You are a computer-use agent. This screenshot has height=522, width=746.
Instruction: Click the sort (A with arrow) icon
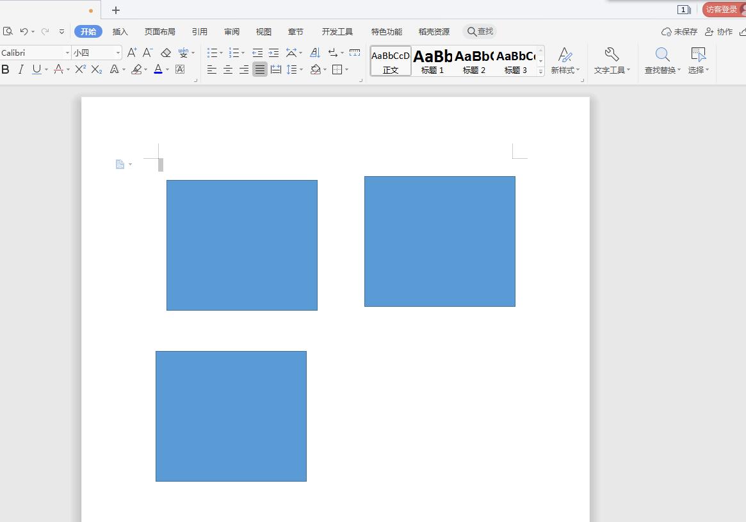[315, 53]
